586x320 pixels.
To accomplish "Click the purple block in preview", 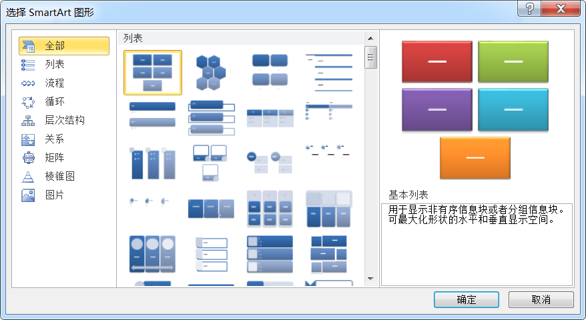I will [437, 110].
